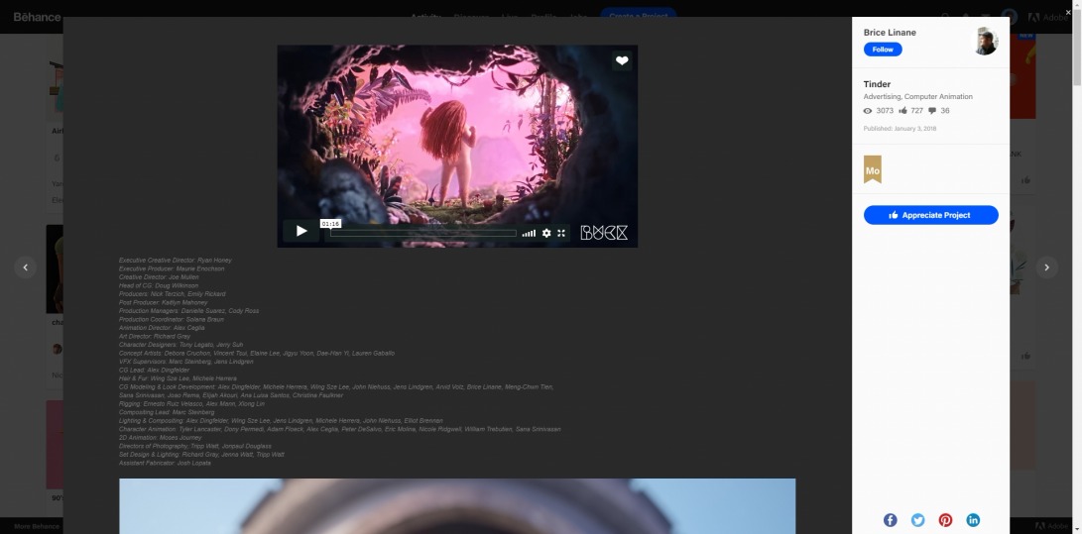
Task: Share project on Facebook
Action: tap(891, 520)
